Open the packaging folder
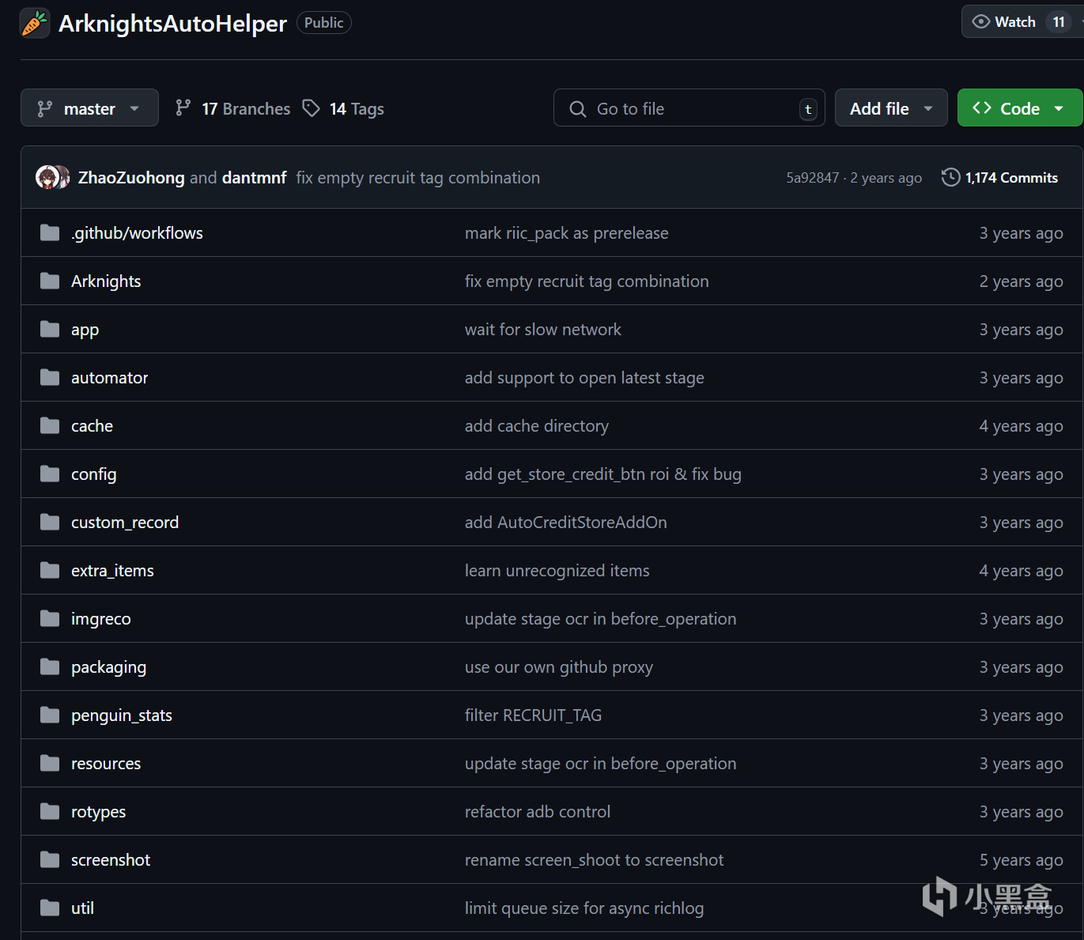The height and width of the screenshot is (940, 1084). 108,667
